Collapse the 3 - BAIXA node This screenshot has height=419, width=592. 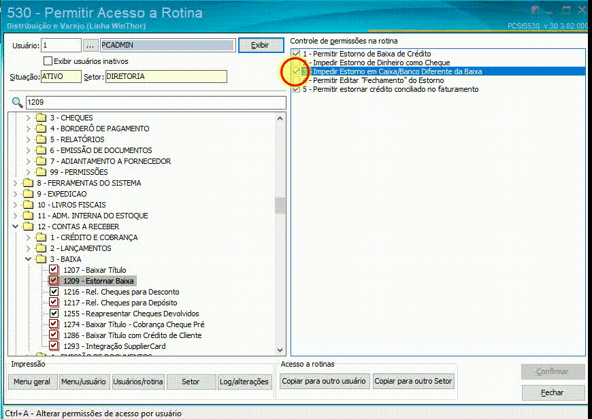[29, 259]
